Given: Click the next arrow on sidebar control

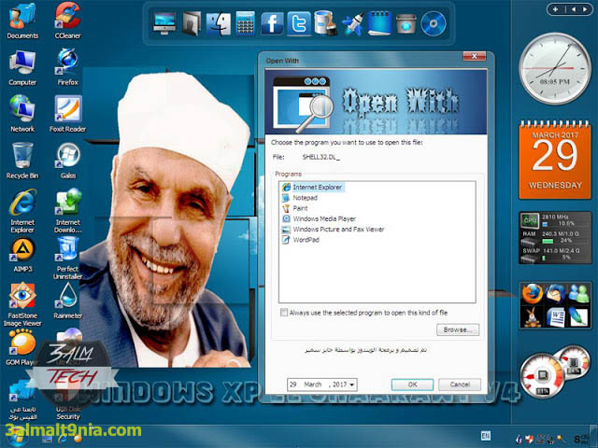Looking at the screenshot, I should [585, 9].
